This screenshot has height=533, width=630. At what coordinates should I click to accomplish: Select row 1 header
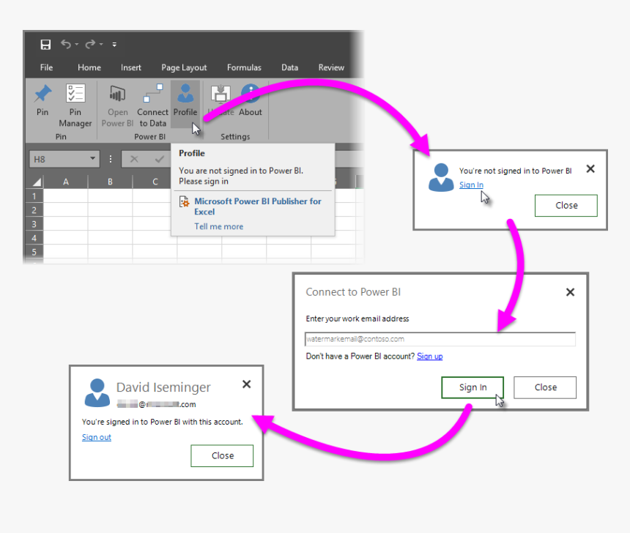point(34,196)
